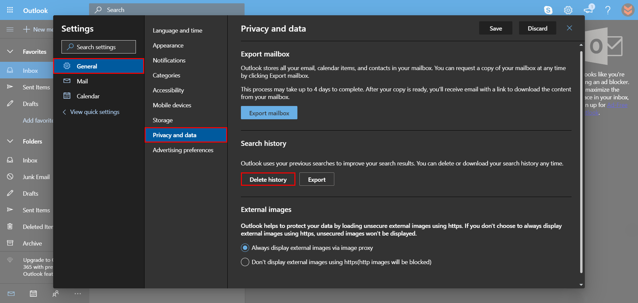
Task: Focus the Search settings input field
Action: (99, 47)
